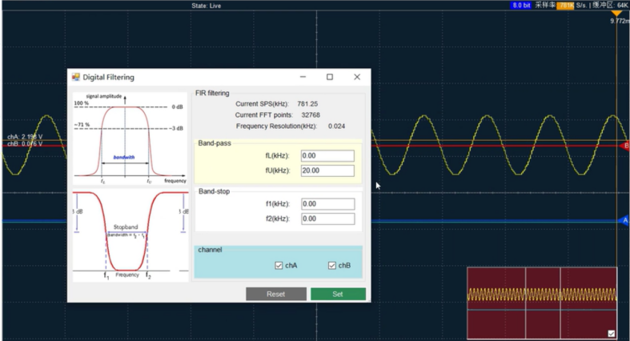Click the chB voltage readout

pos(25,144)
